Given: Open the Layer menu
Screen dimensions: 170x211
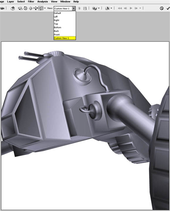Looking at the screenshot, I should pyautogui.click(x=11, y=1).
